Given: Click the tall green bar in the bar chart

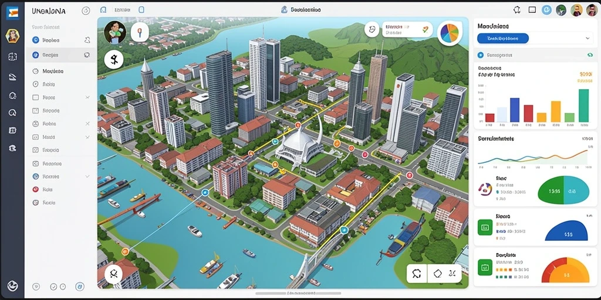Looking at the screenshot, I should (x=584, y=105).
